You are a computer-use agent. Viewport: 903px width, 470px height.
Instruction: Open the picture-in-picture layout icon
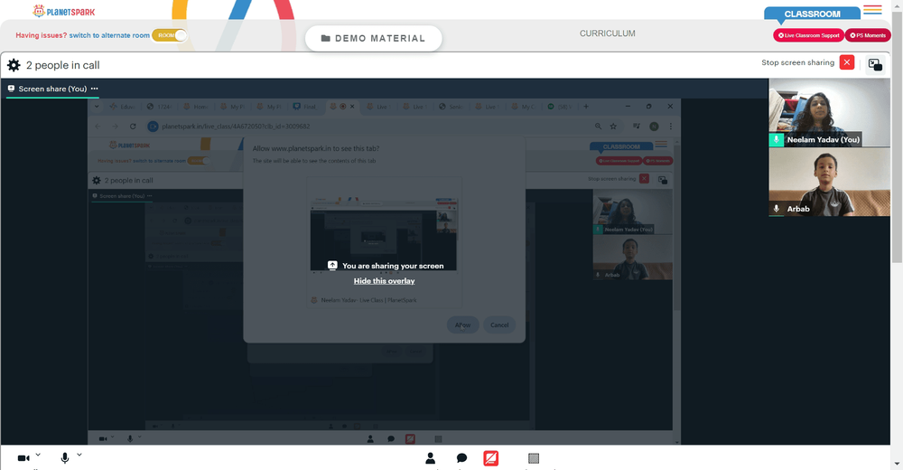(875, 64)
